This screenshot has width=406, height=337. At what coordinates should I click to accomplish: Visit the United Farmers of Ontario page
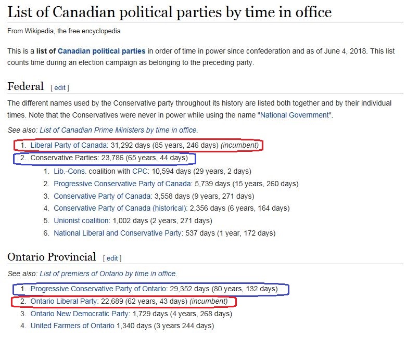click(72, 326)
